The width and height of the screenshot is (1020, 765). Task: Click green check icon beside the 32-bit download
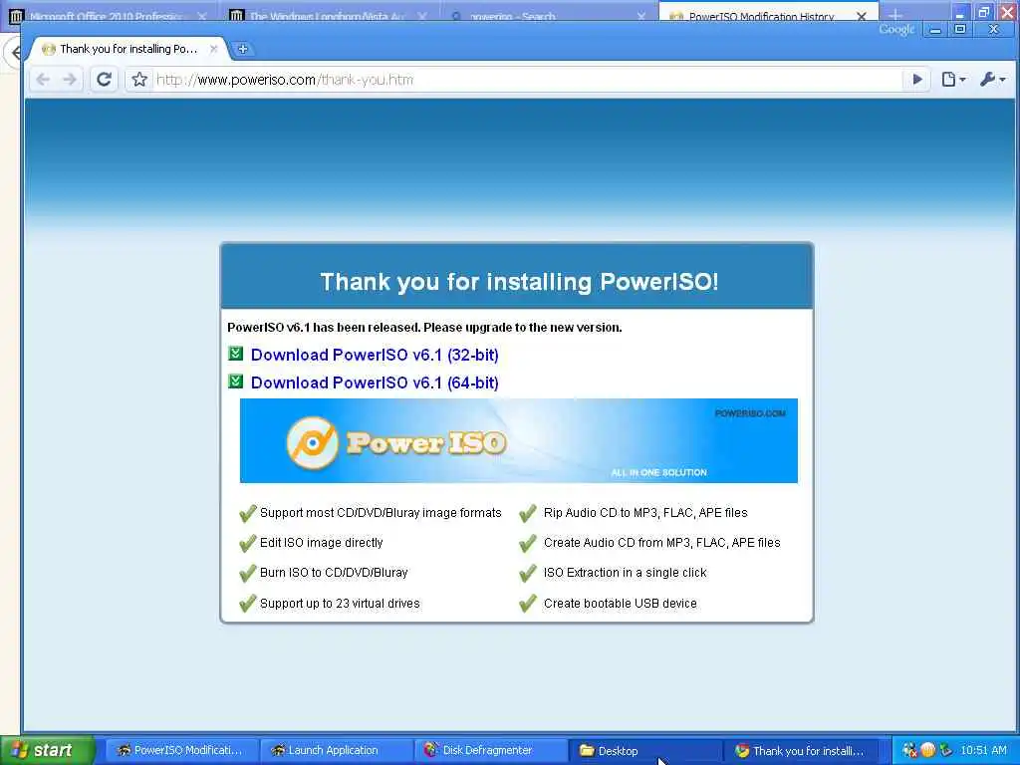coord(235,354)
